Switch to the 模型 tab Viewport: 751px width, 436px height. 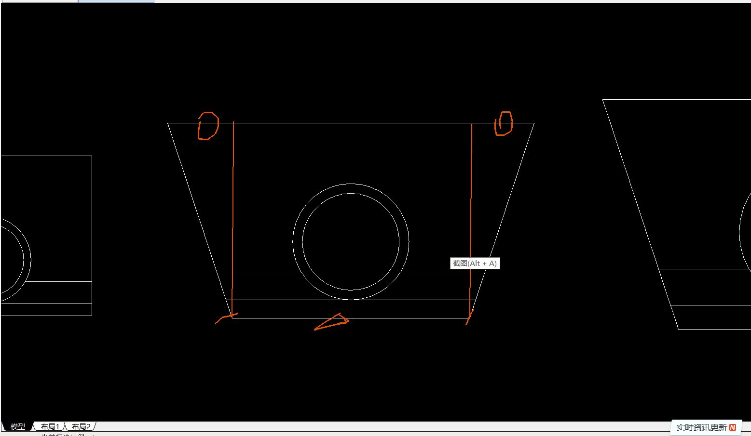coord(18,426)
